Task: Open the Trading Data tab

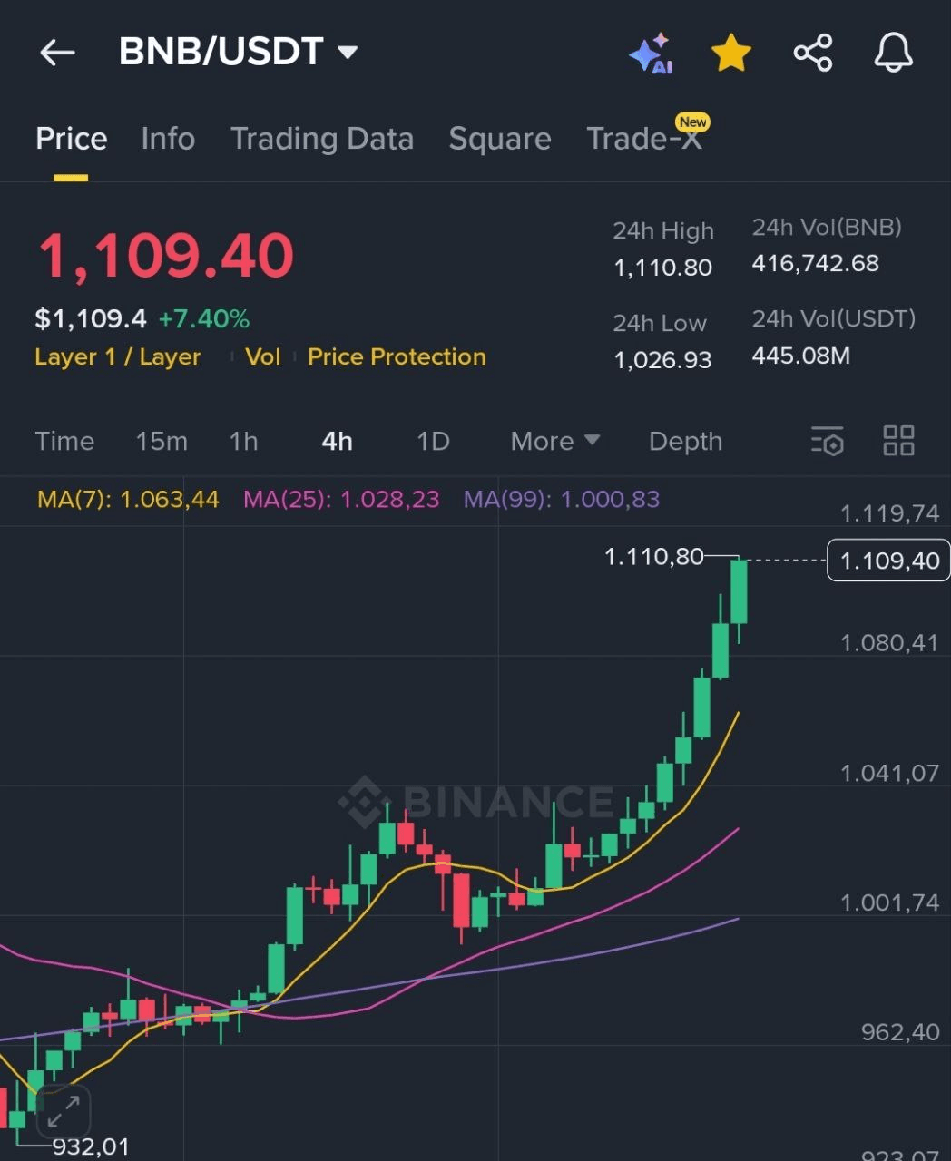Action: pos(321,139)
